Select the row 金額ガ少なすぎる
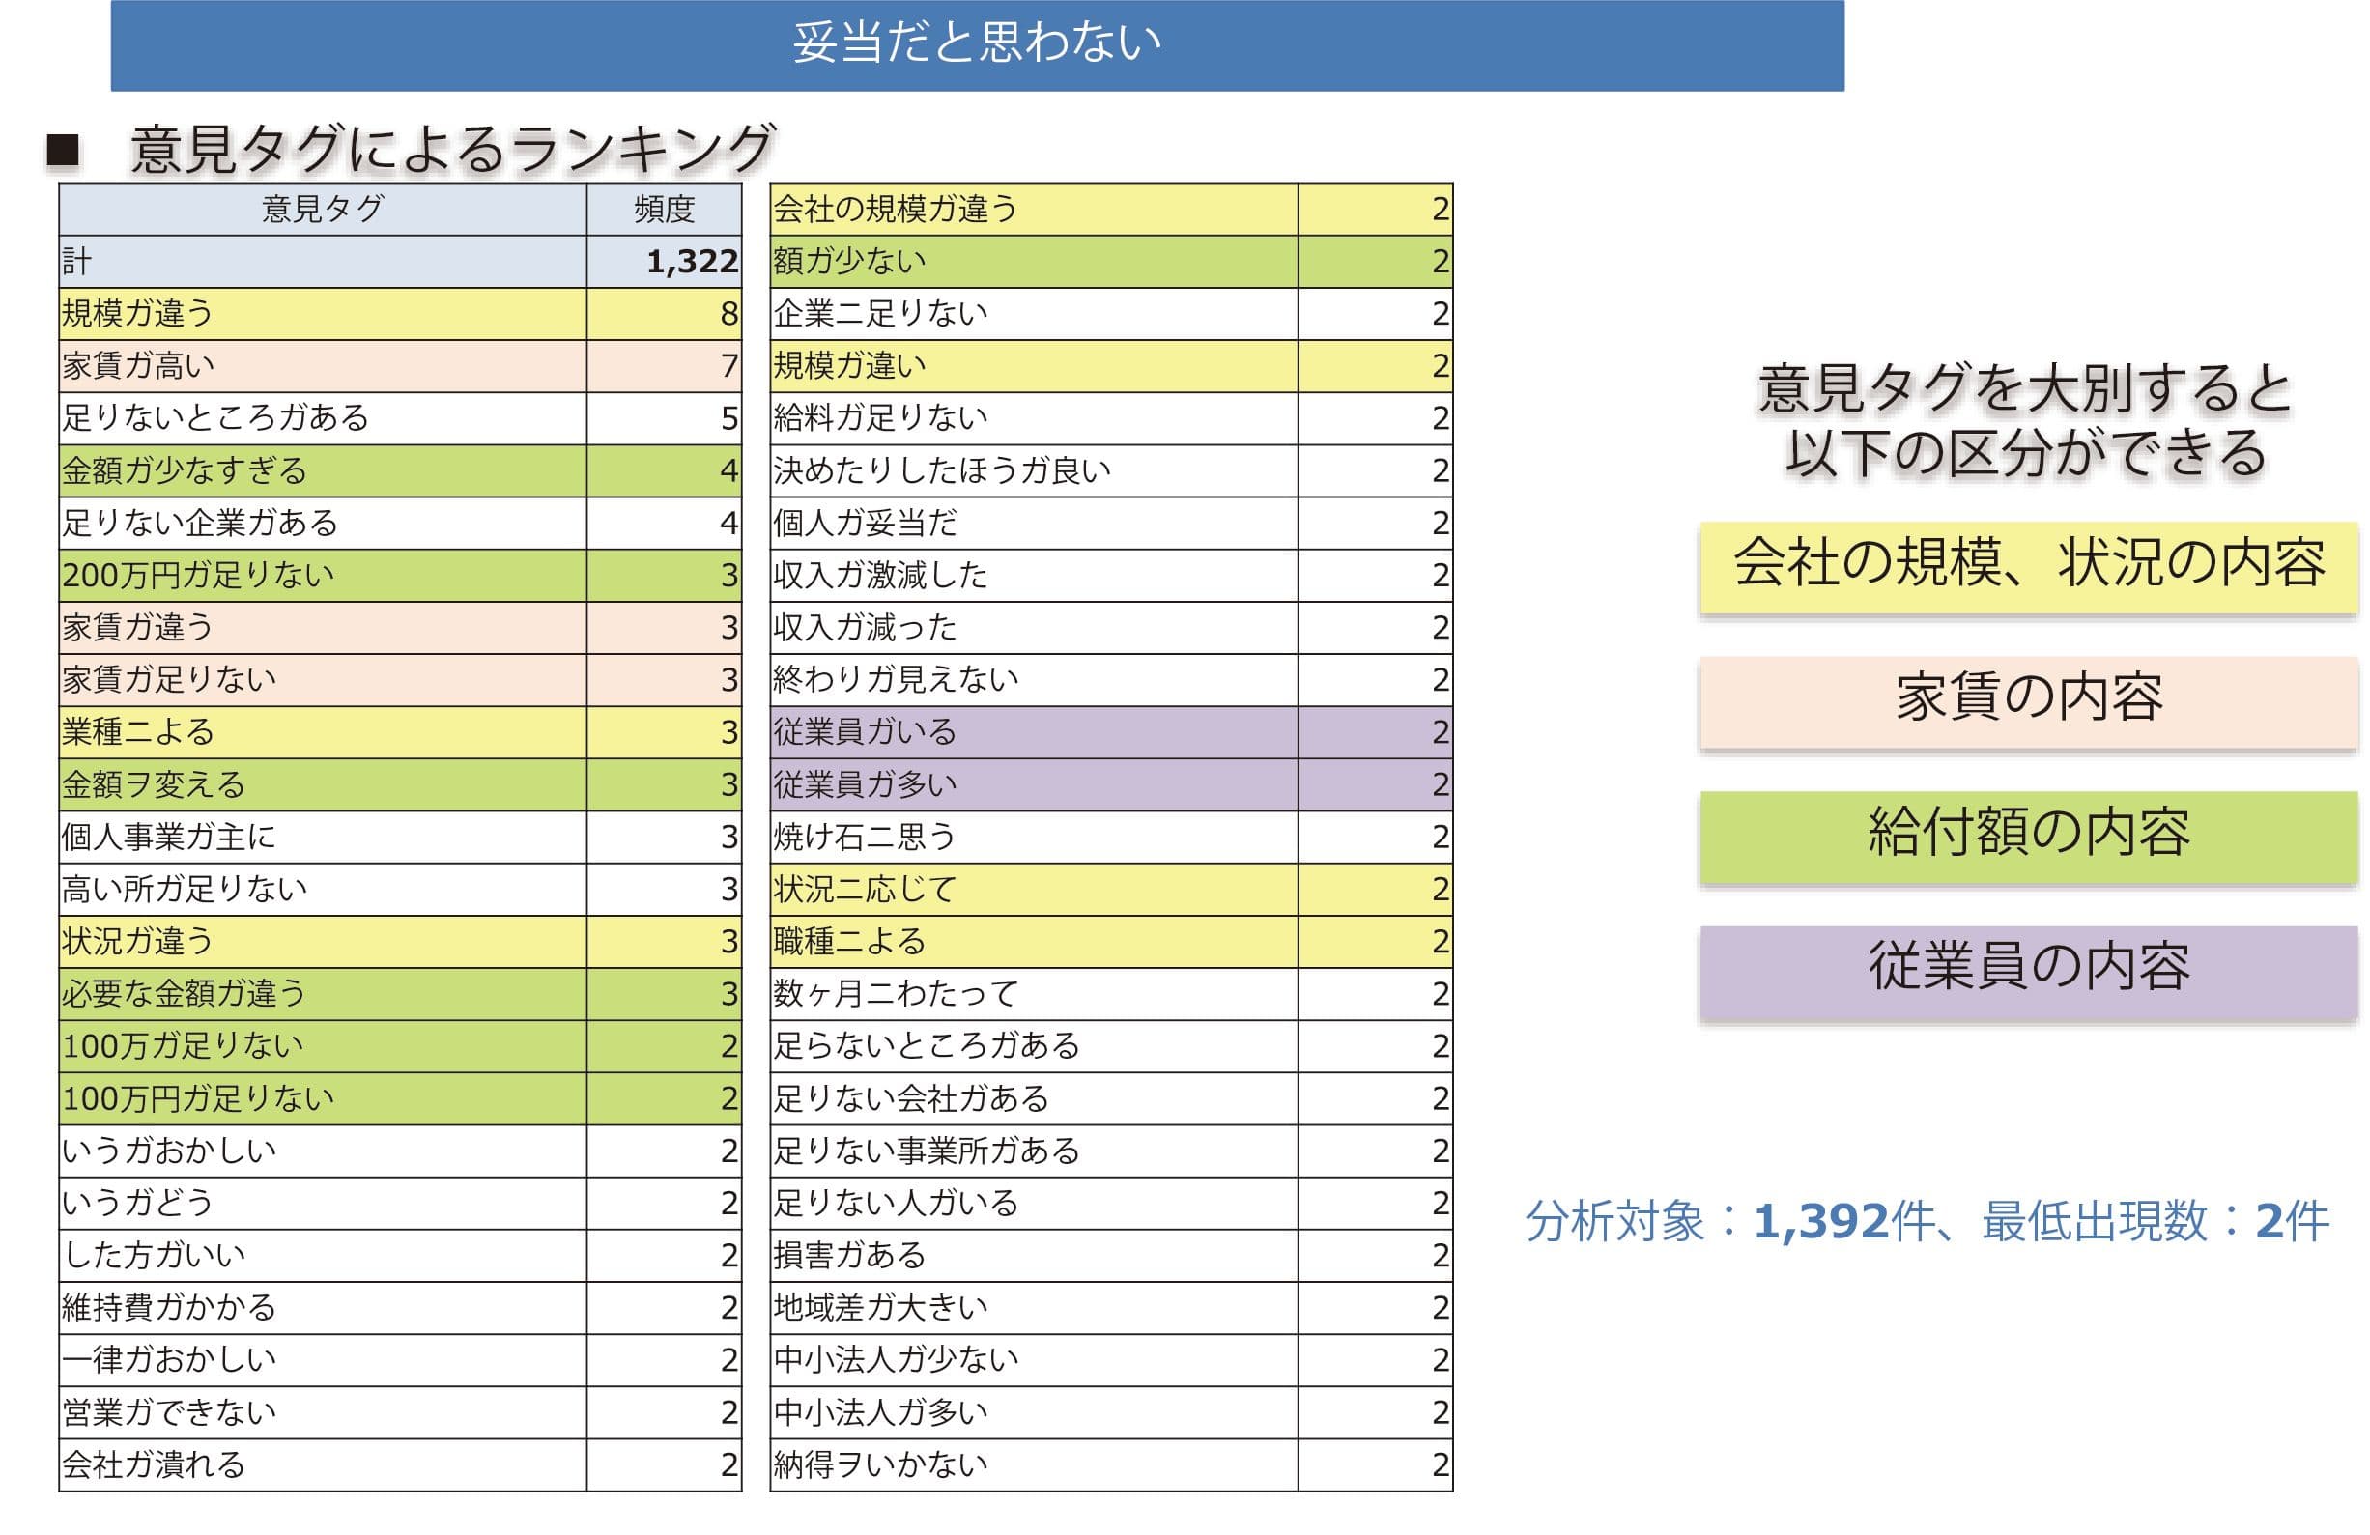Image resolution: width=2370 pixels, height=1535 pixels. (400, 470)
